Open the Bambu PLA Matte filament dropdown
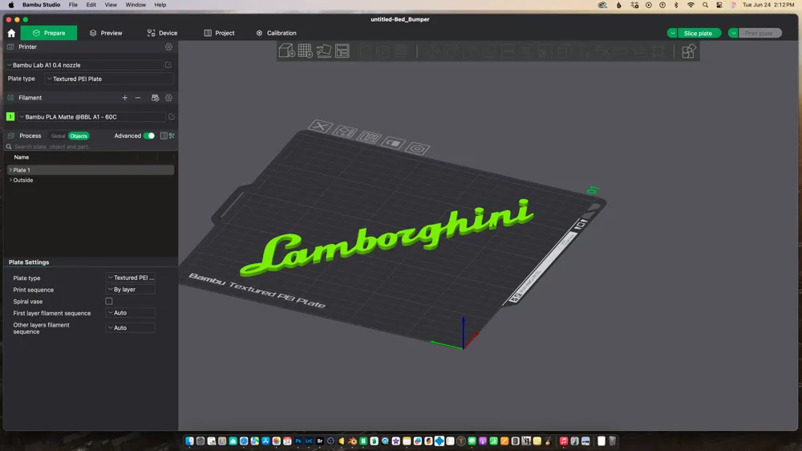The image size is (802, 451). [91, 116]
